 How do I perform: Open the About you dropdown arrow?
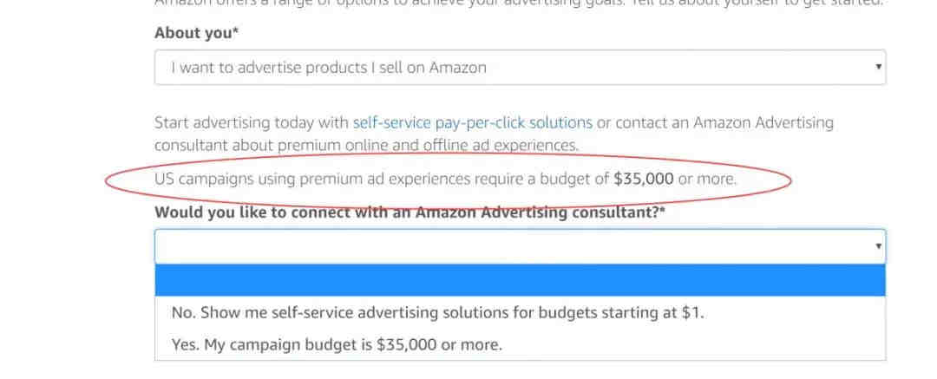click(x=878, y=67)
